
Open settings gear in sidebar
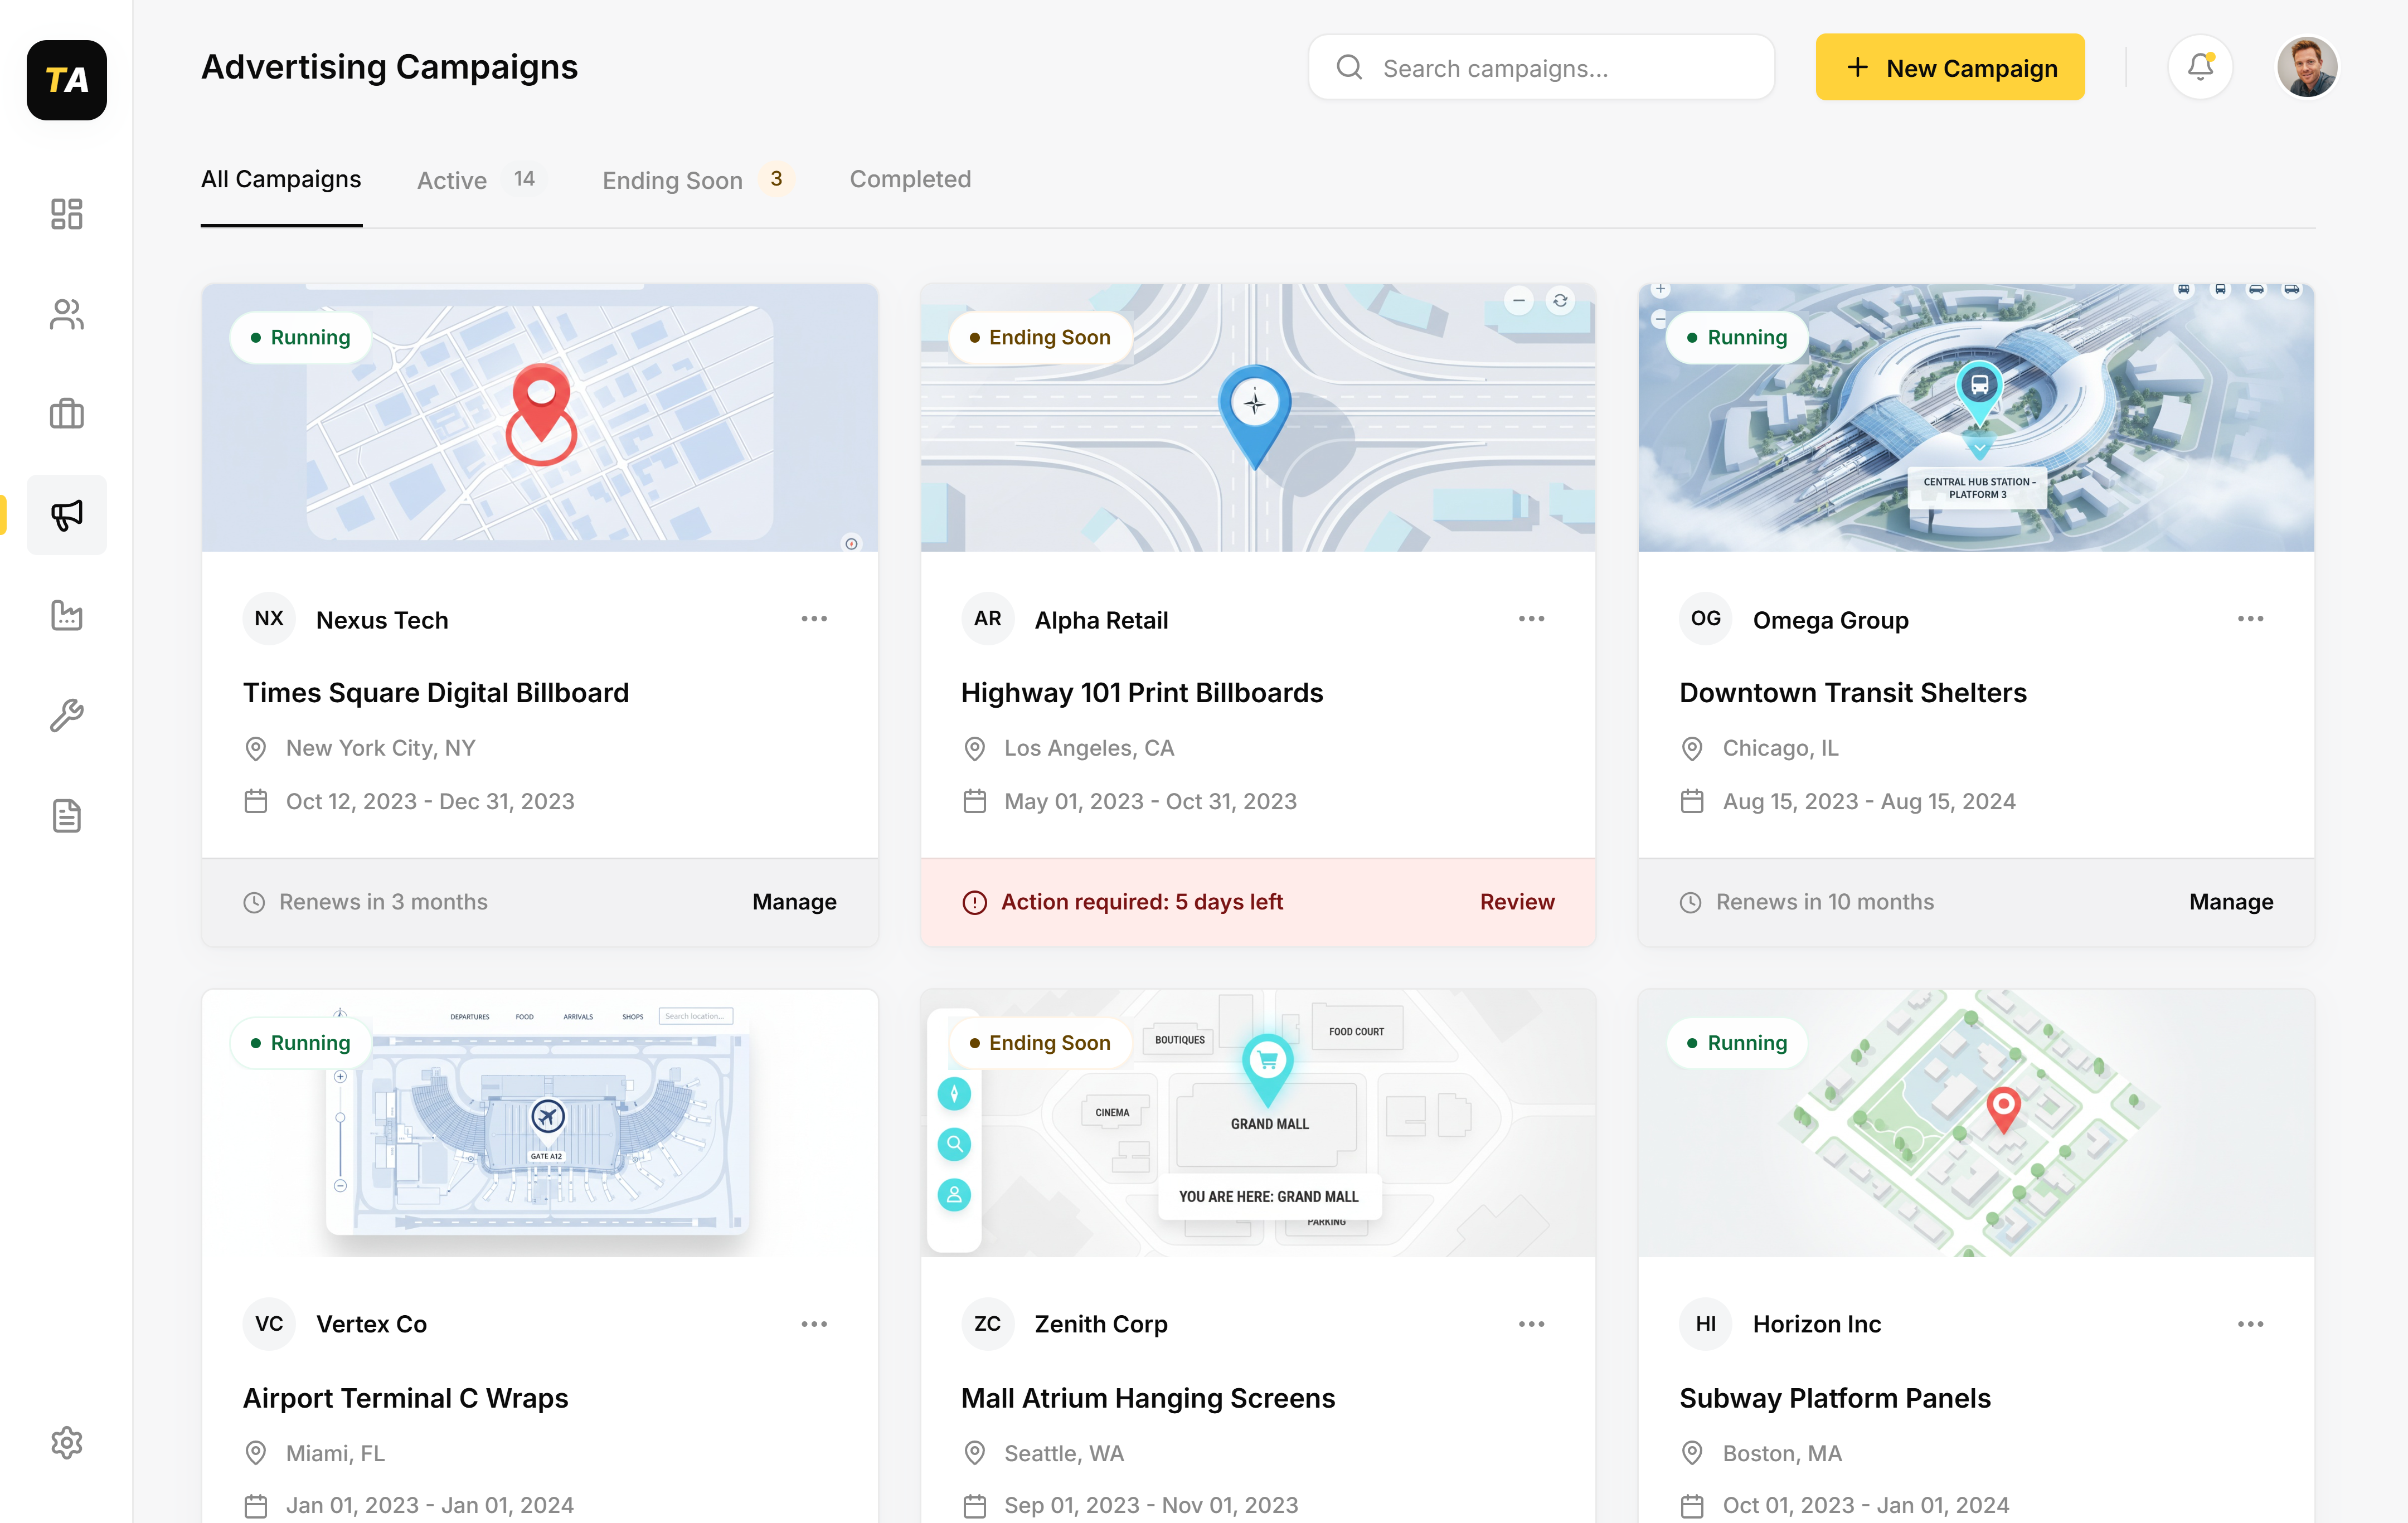[66, 1442]
